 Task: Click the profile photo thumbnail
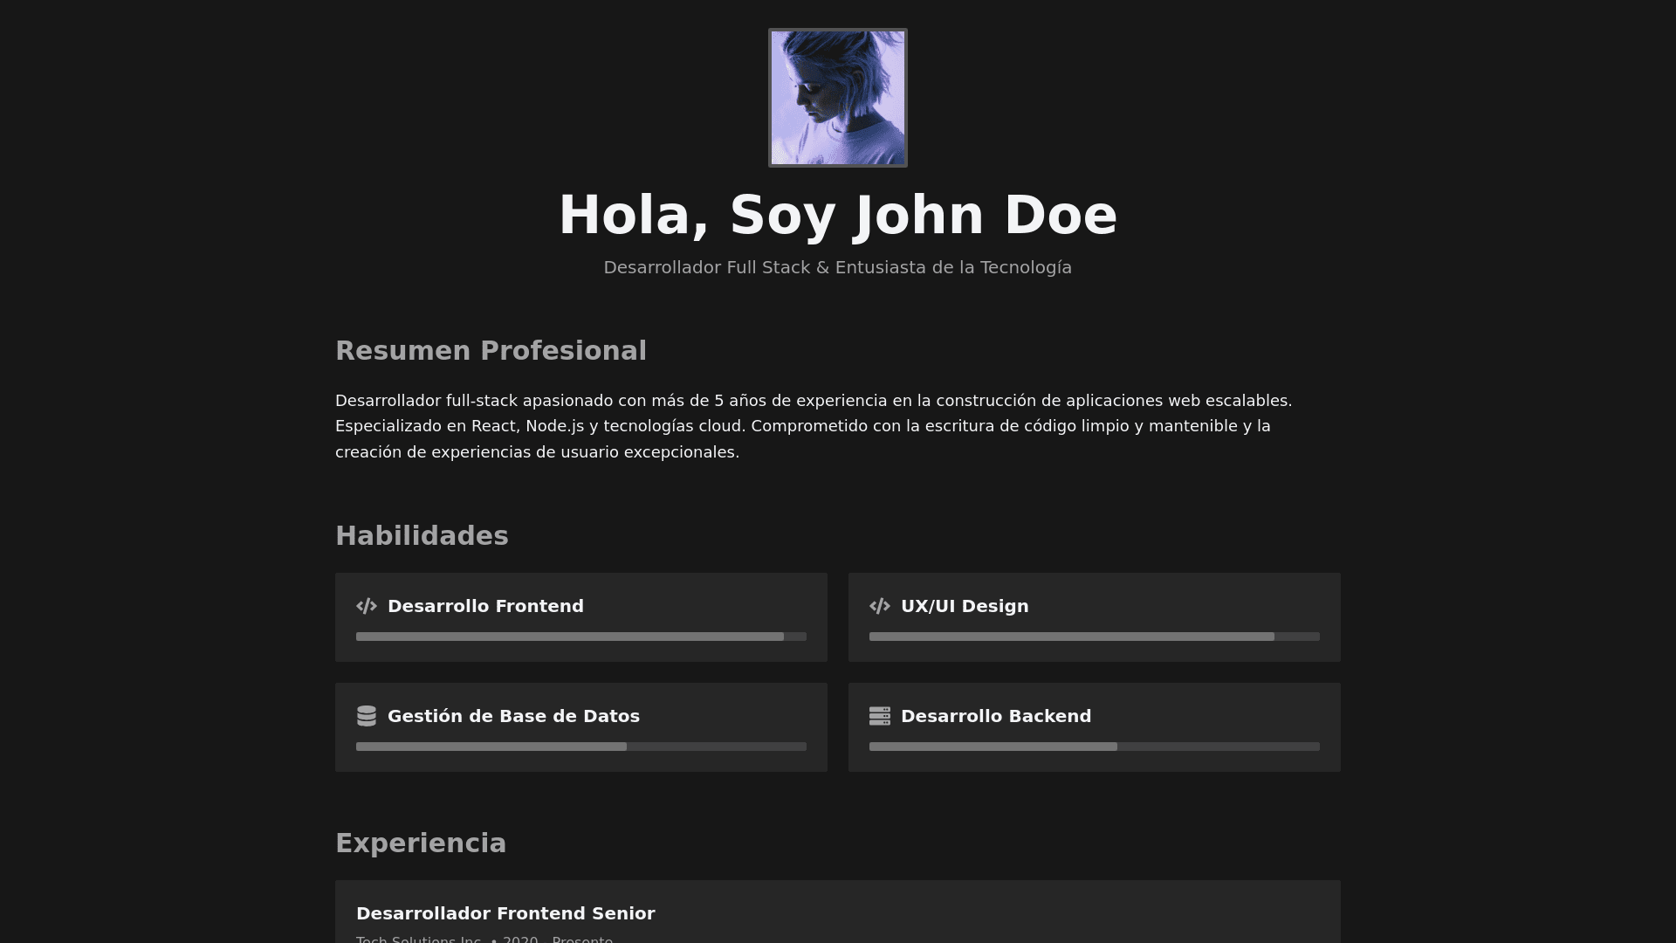[x=838, y=98]
